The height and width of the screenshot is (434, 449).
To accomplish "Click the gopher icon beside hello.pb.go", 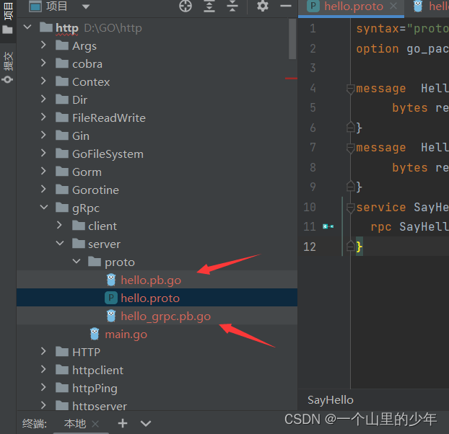I will [x=111, y=280].
